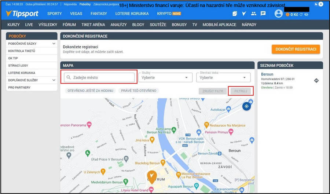The width and height of the screenshot is (330, 194).
Task: Go to the Bonusy tab
Action: tap(179, 25)
